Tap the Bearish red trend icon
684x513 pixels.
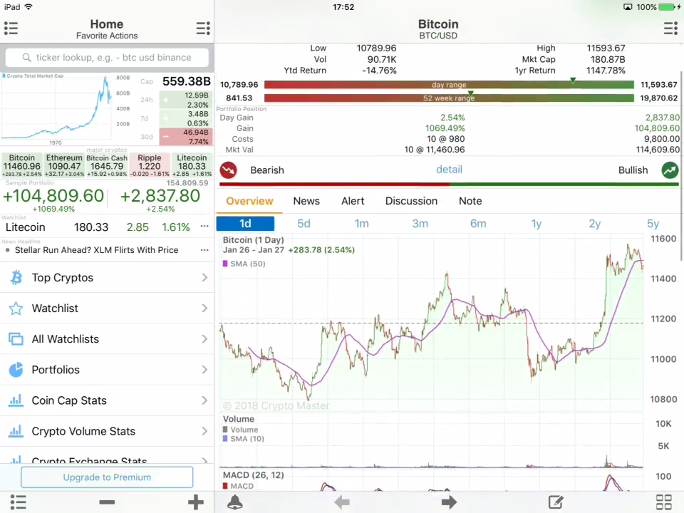pyautogui.click(x=228, y=170)
